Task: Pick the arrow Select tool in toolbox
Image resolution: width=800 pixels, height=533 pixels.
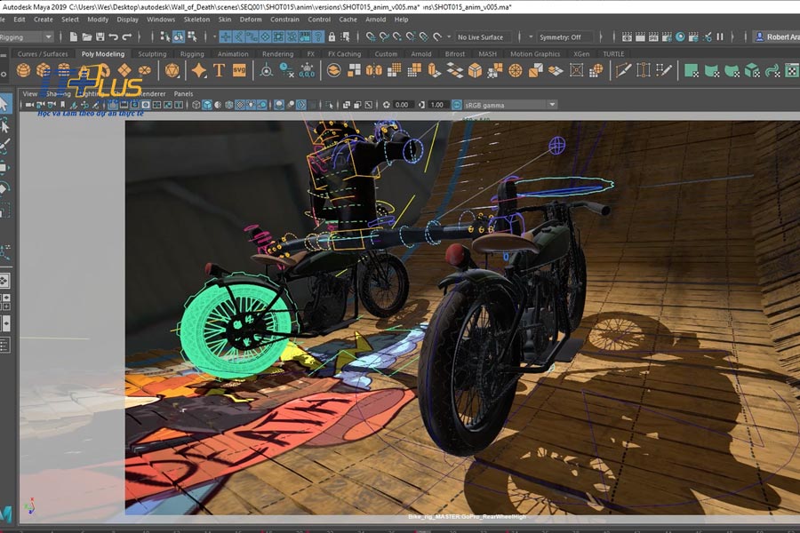Action: pyautogui.click(x=4, y=105)
